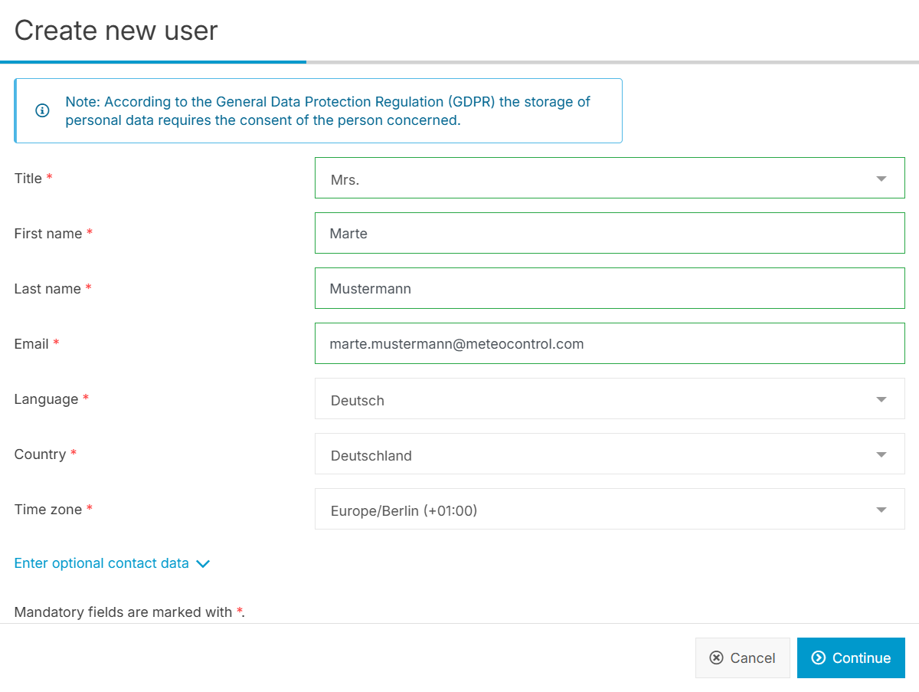Click the arrow icon on Continue button
Screen dimensions: 919x692
tap(820, 658)
